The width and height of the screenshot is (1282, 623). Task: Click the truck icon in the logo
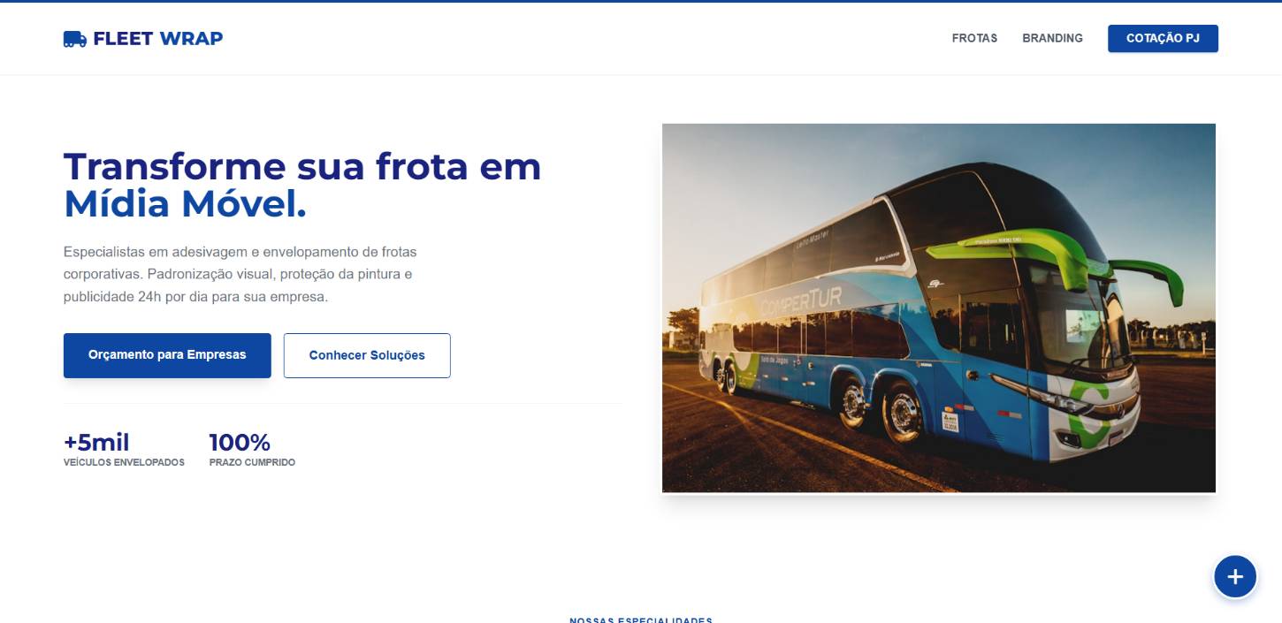point(75,39)
